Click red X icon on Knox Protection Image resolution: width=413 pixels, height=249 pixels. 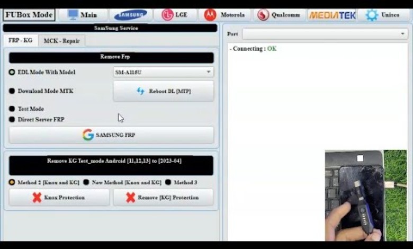click(37, 198)
